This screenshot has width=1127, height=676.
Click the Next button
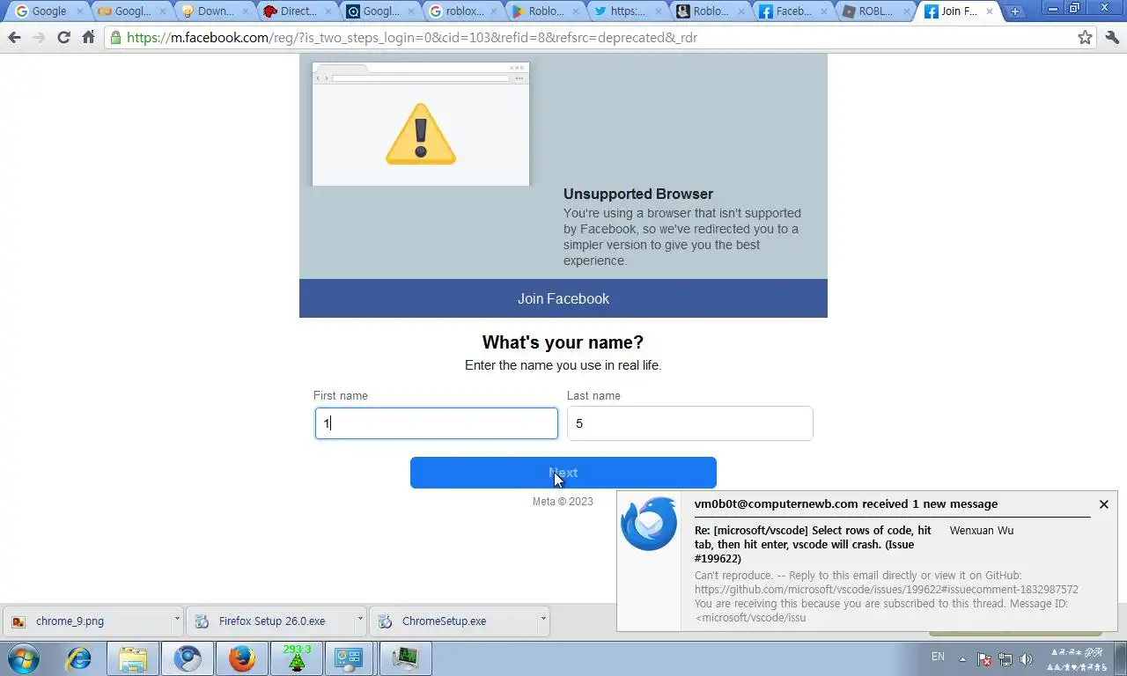(x=563, y=473)
